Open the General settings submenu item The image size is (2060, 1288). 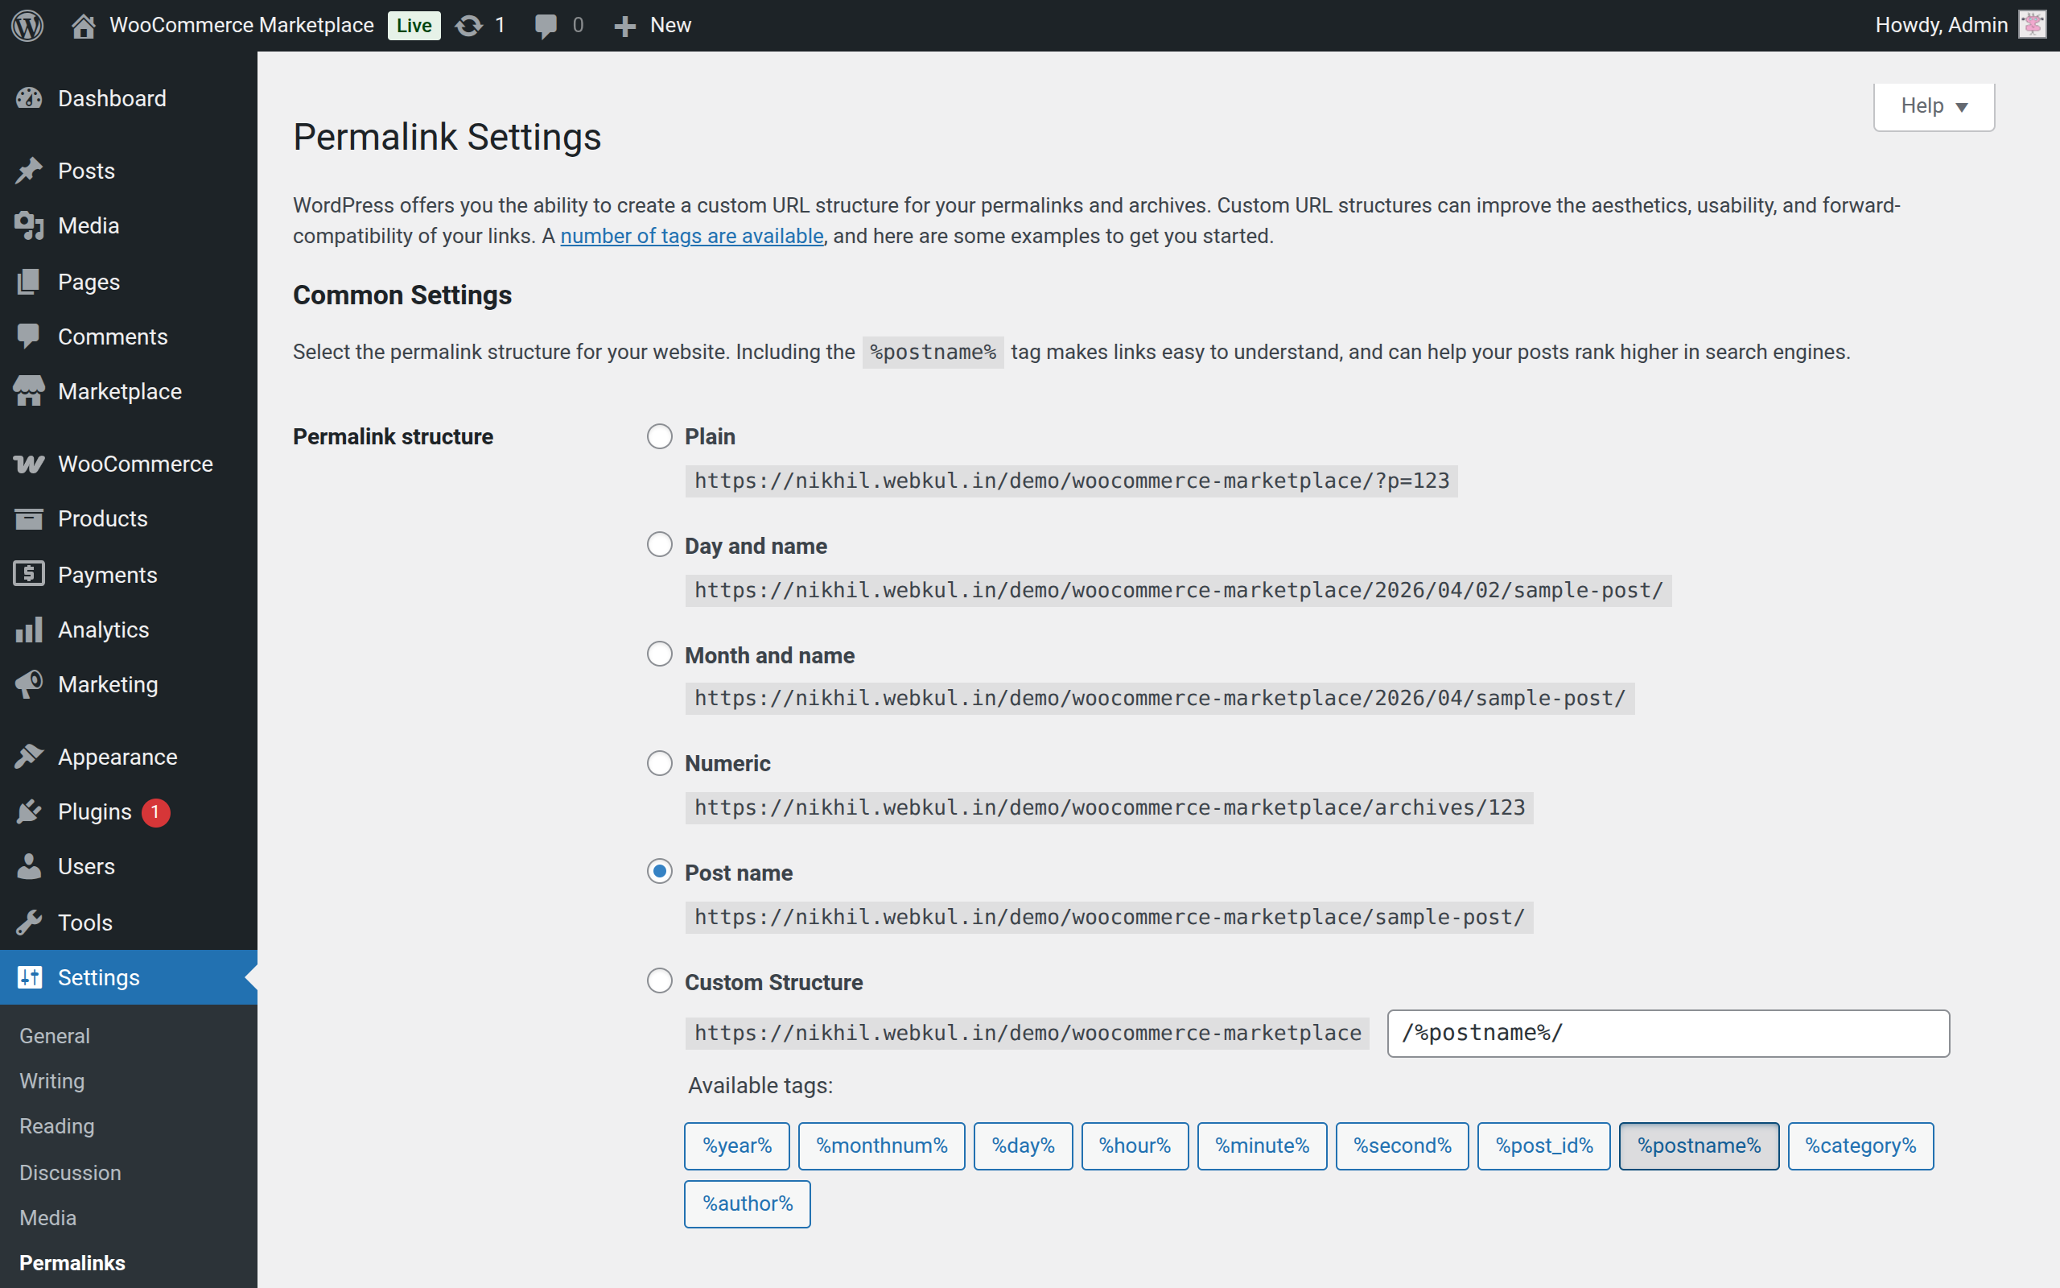pyautogui.click(x=55, y=1036)
